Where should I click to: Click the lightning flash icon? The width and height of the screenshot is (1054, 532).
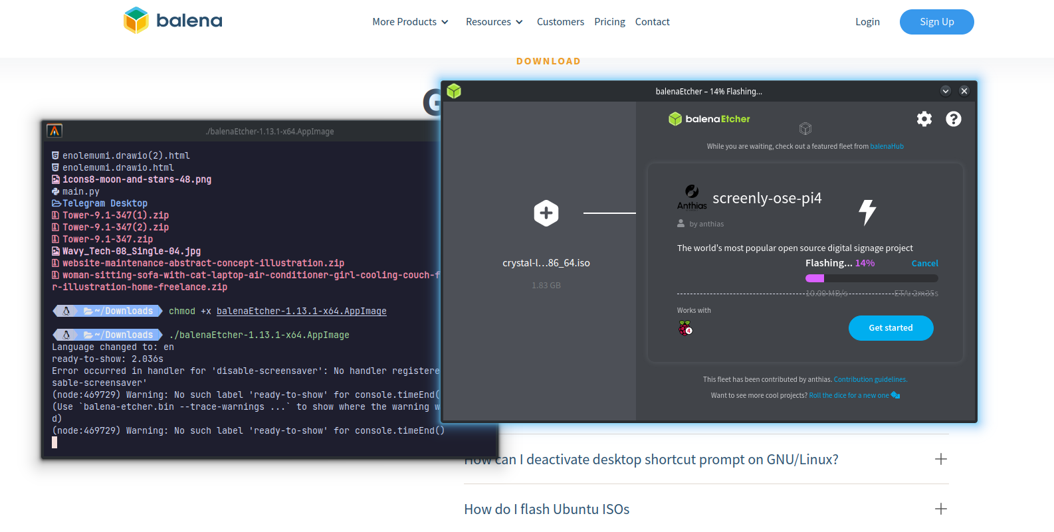[x=867, y=213]
